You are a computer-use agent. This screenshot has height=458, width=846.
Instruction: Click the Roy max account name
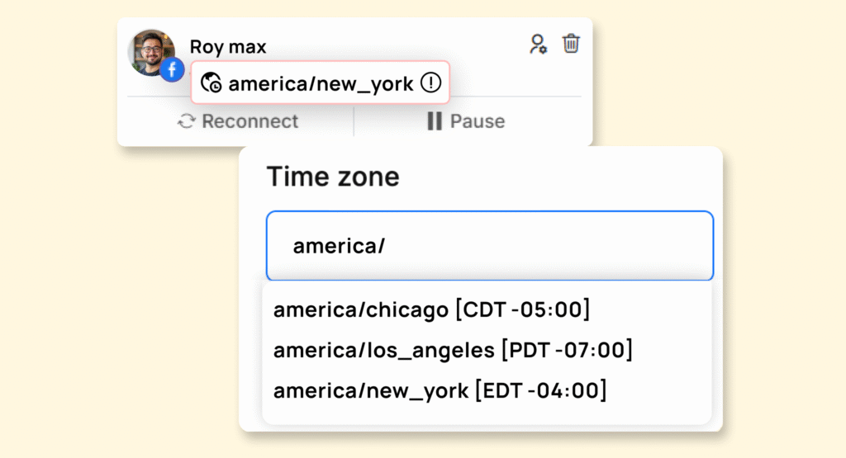point(228,47)
